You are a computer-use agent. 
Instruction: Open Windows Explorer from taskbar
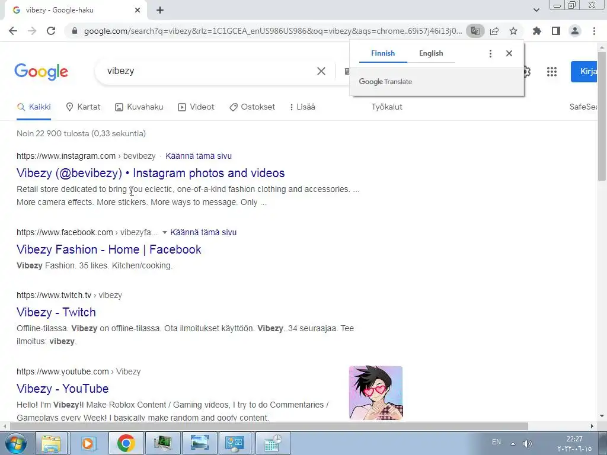coord(51,443)
